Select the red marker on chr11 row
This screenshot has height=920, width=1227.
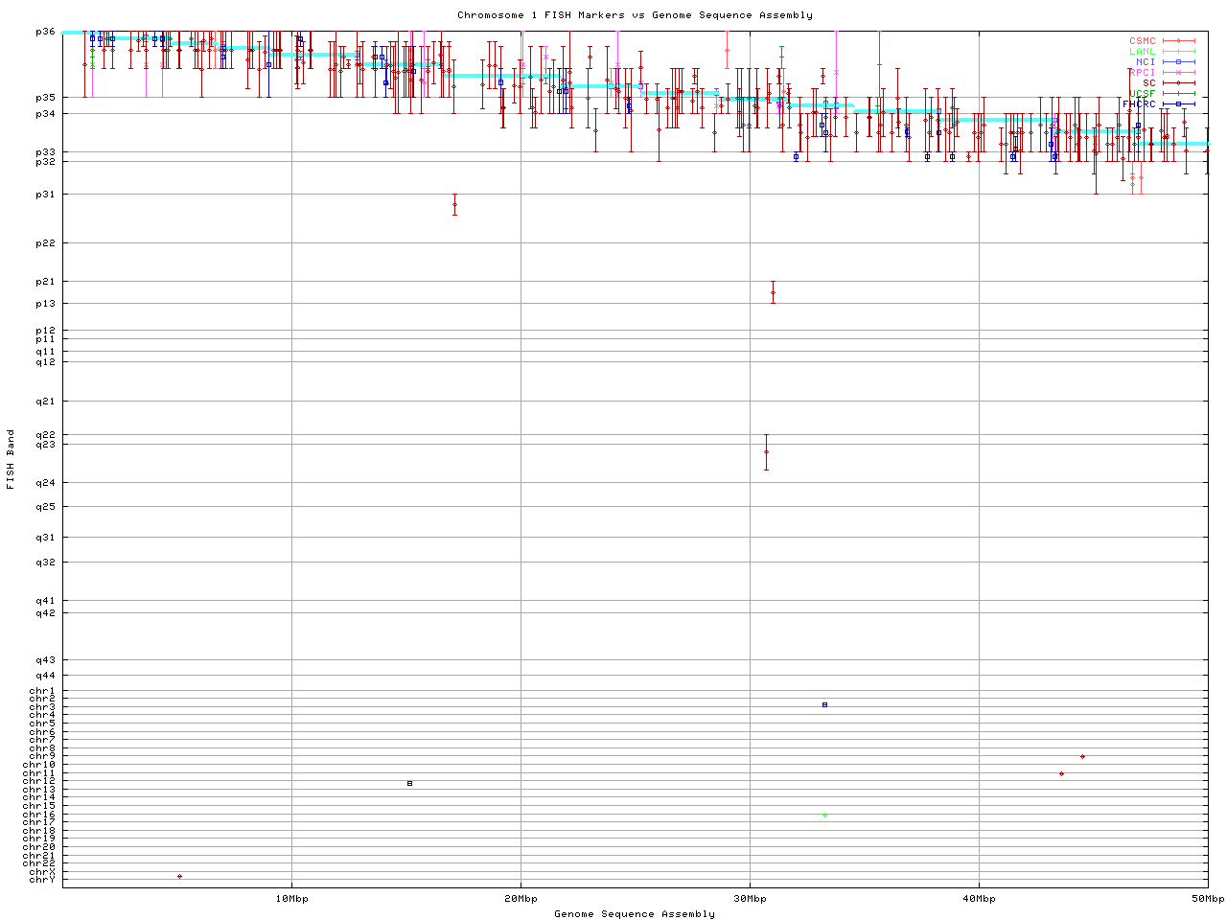coord(1061,773)
